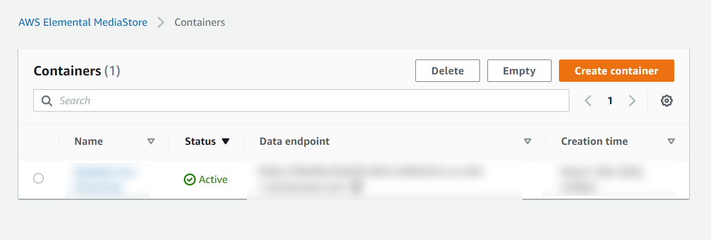The height and width of the screenshot is (240, 711).
Task: Sort containers by the Name column arrow
Action: tap(151, 141)
